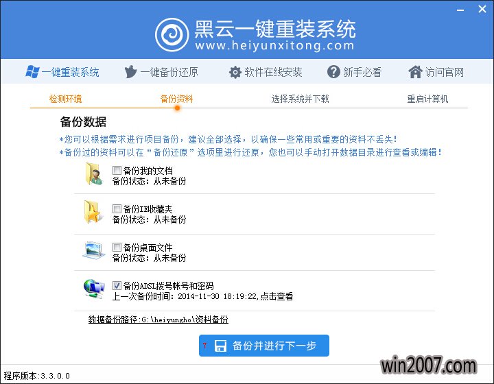This screenshot has width=494, height=384.
Task: Tick the 备份IE收藏夹 checkbox
Action: click(117, 208)
